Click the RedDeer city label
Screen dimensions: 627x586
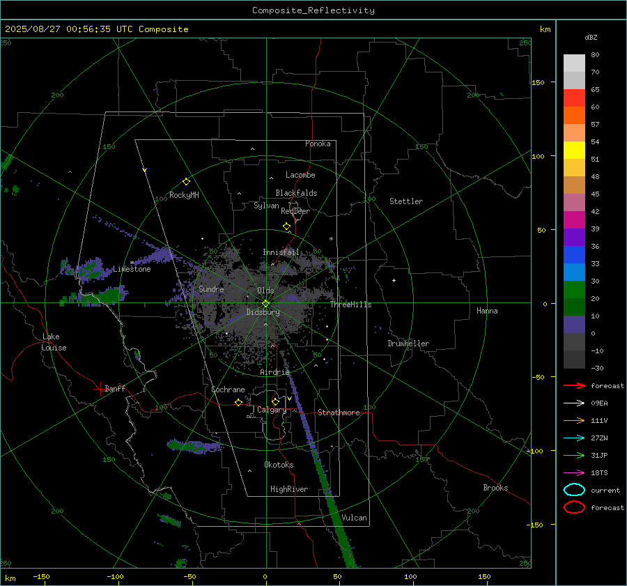point(295,211)
